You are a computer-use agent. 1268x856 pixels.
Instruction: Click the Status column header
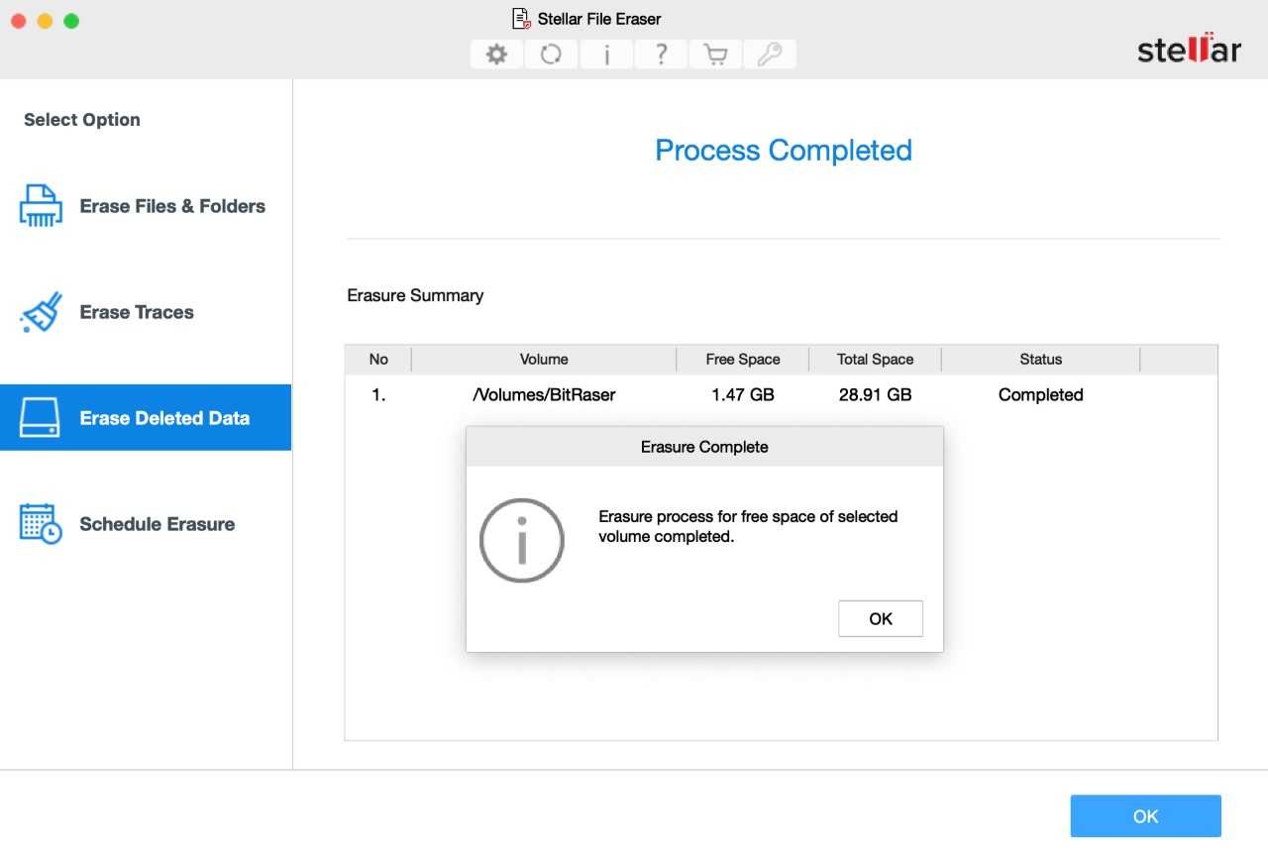pos(1041,360)
